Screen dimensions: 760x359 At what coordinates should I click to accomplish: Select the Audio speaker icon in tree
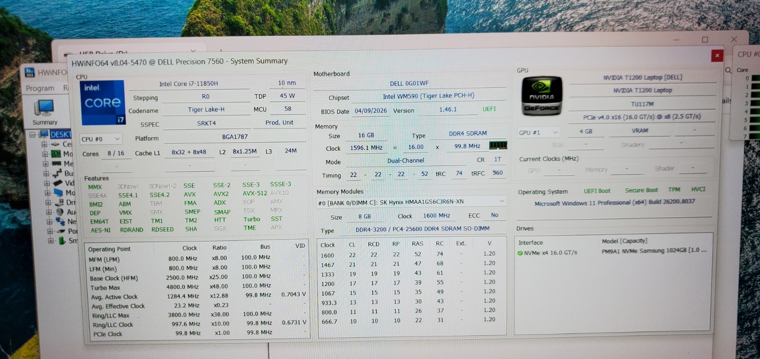coord(59,212)
